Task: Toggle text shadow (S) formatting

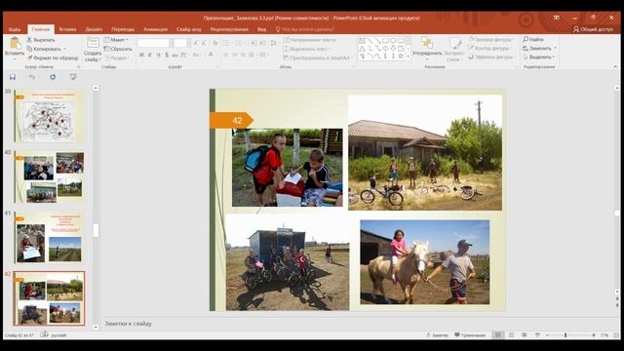Action: [x=167, y=55]
